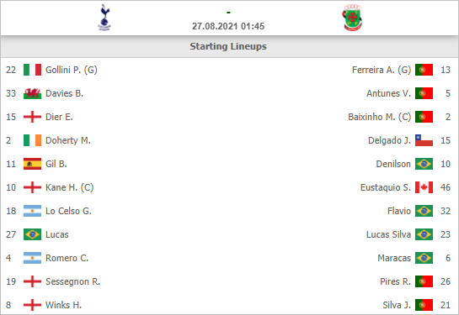
Task: Click the Argentine flag beside Lo Celso G.
Action: pyautogui.click(x=32, y=211)
